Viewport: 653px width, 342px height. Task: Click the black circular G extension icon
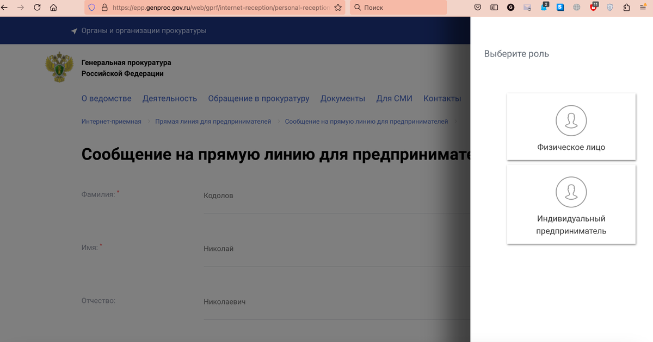(510, 8)
